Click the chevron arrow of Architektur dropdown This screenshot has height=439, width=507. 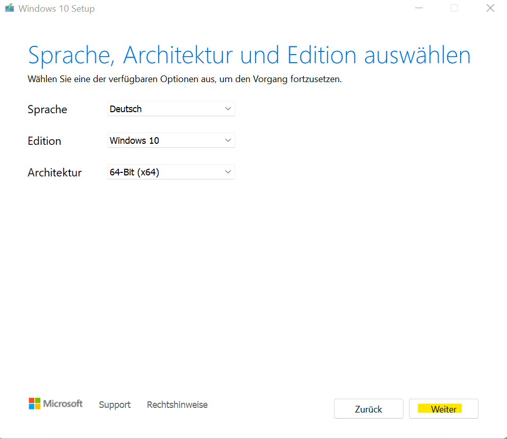228,172
